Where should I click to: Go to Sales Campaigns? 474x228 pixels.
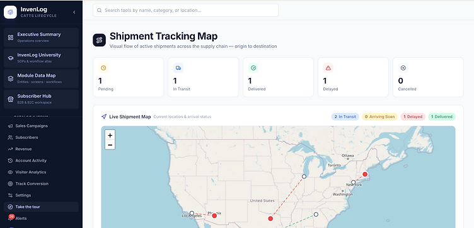[x=41, y=126]
